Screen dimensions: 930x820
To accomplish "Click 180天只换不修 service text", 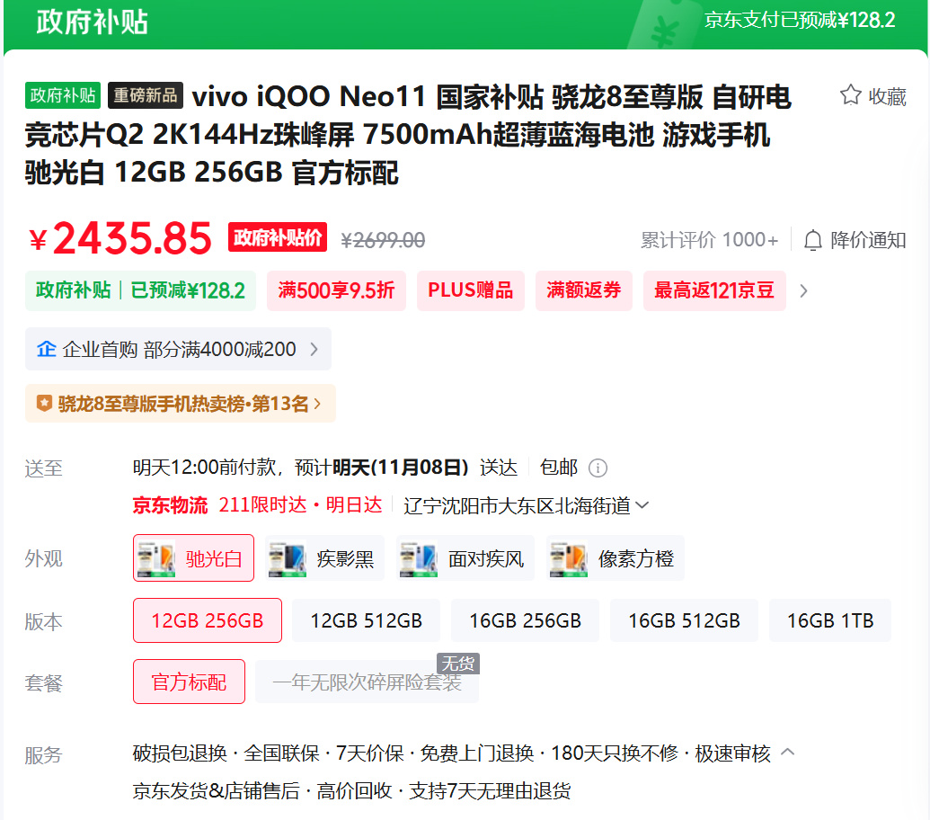I will tap(615, 753).
